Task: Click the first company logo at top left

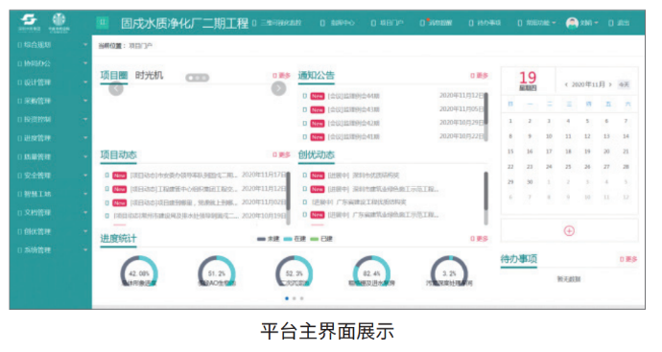Action: (29, 22)
